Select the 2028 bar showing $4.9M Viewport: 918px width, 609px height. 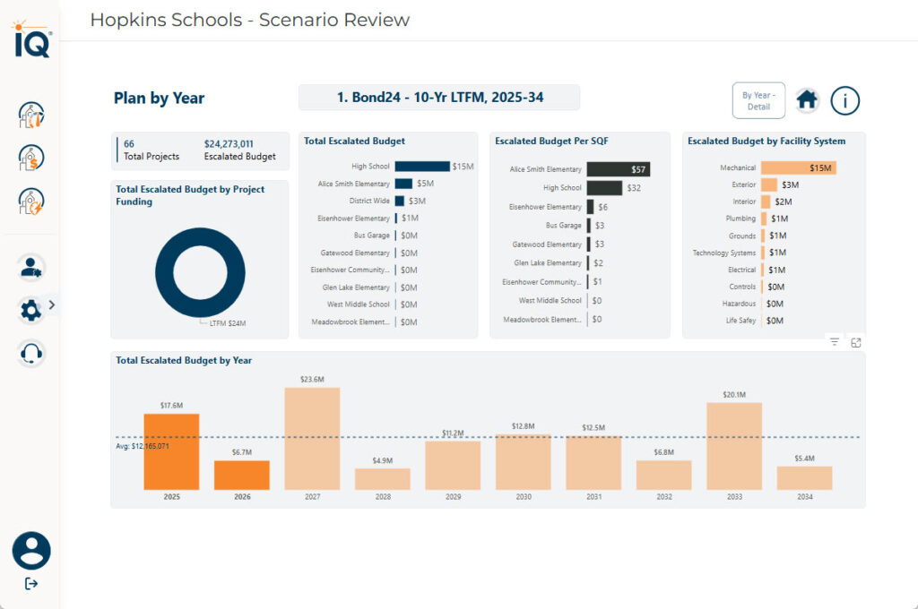pyautogui.click(x=382, y=479)
